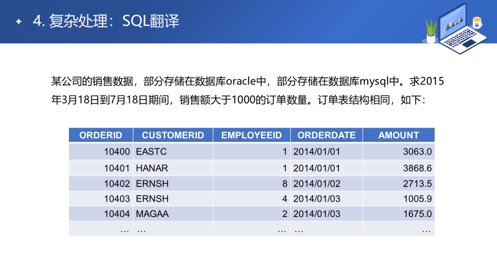Click the word oracle in the description
The width and height of the screenshot is (497, 279).
(x=241, y=81)
